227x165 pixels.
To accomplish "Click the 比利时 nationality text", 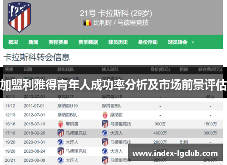I will (x=103, y=23).
